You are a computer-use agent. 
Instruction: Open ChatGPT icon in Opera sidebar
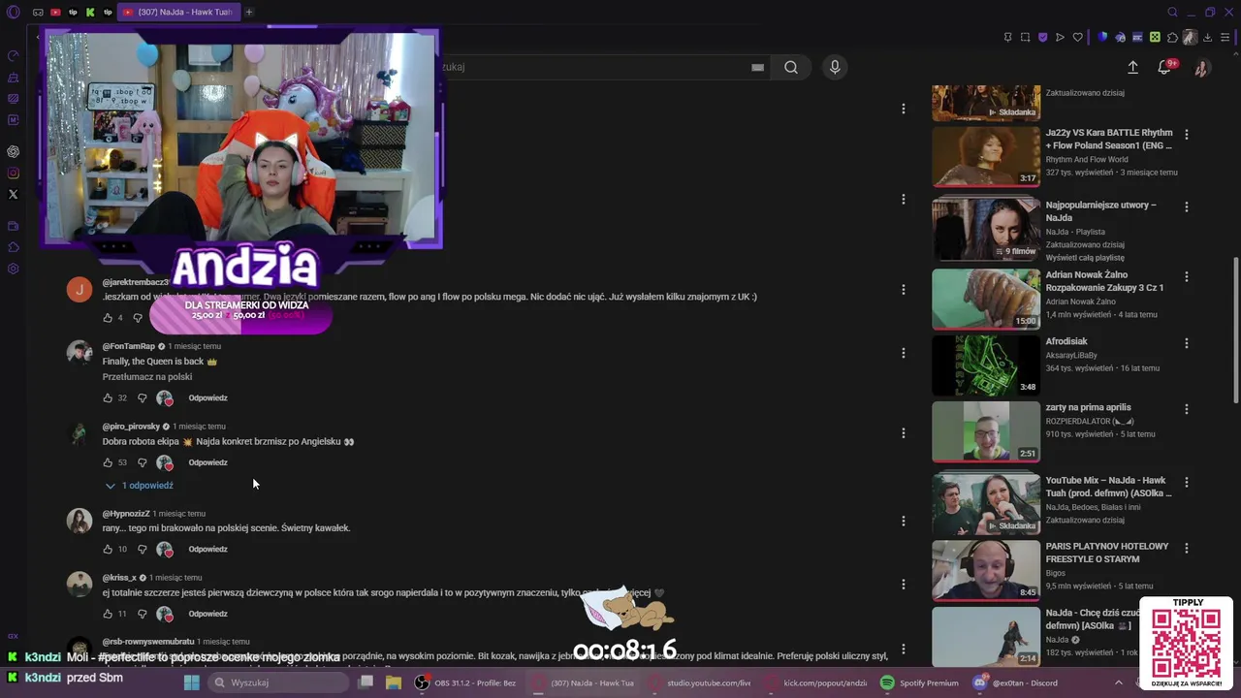coord(13,151)
